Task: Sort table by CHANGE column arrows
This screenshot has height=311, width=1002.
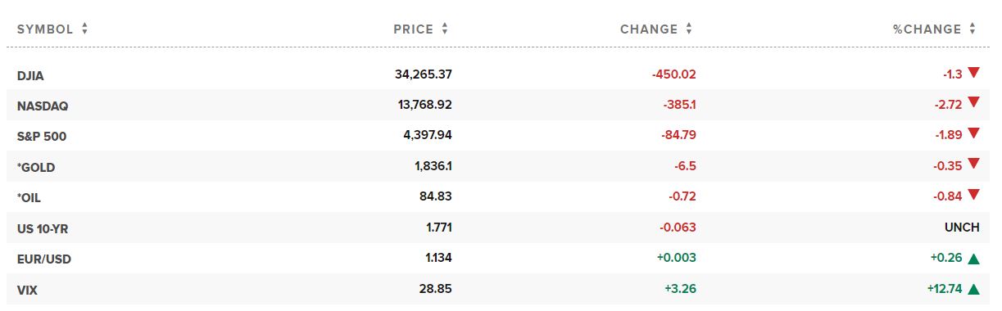Action: click(689, 29)
